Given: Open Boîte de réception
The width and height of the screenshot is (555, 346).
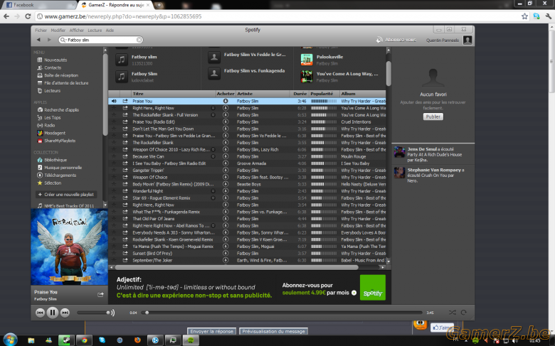Looking at the screenshot, I should tap(58, 75).
